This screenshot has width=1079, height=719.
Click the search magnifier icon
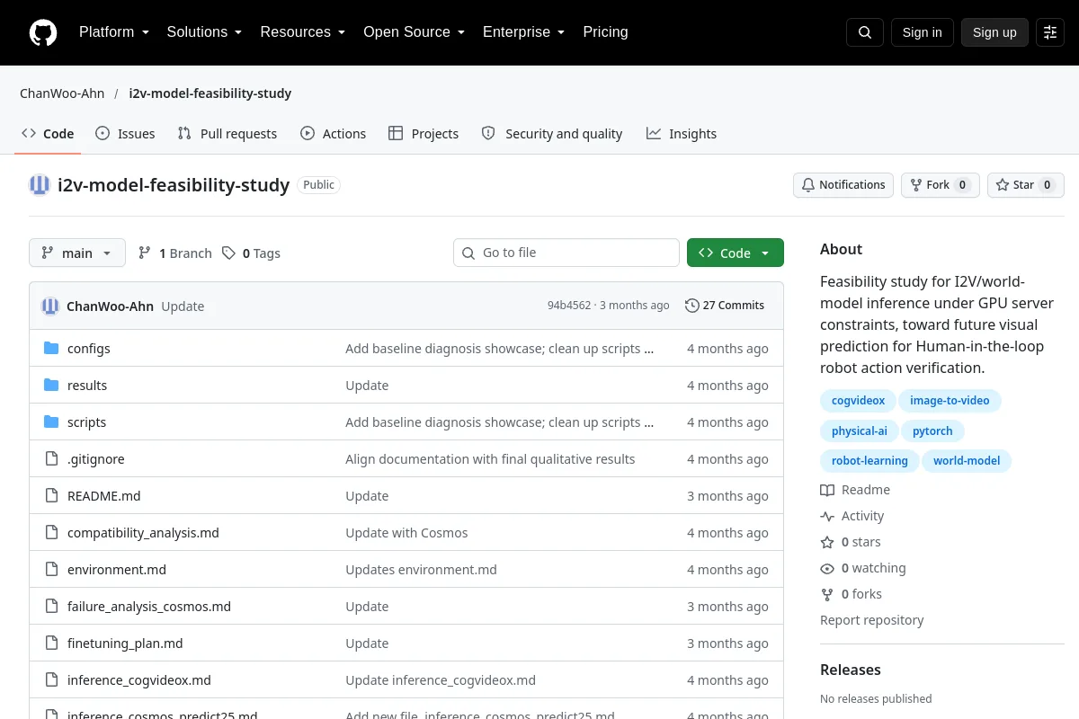(x=865, y=32)
